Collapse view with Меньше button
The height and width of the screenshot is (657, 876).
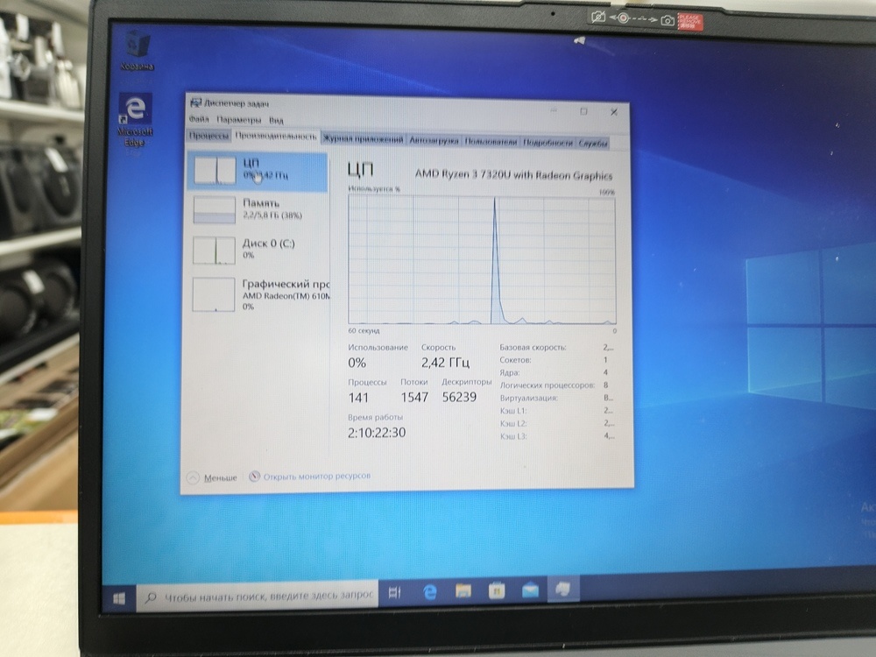pyautogui.click(x=212, y=477)
